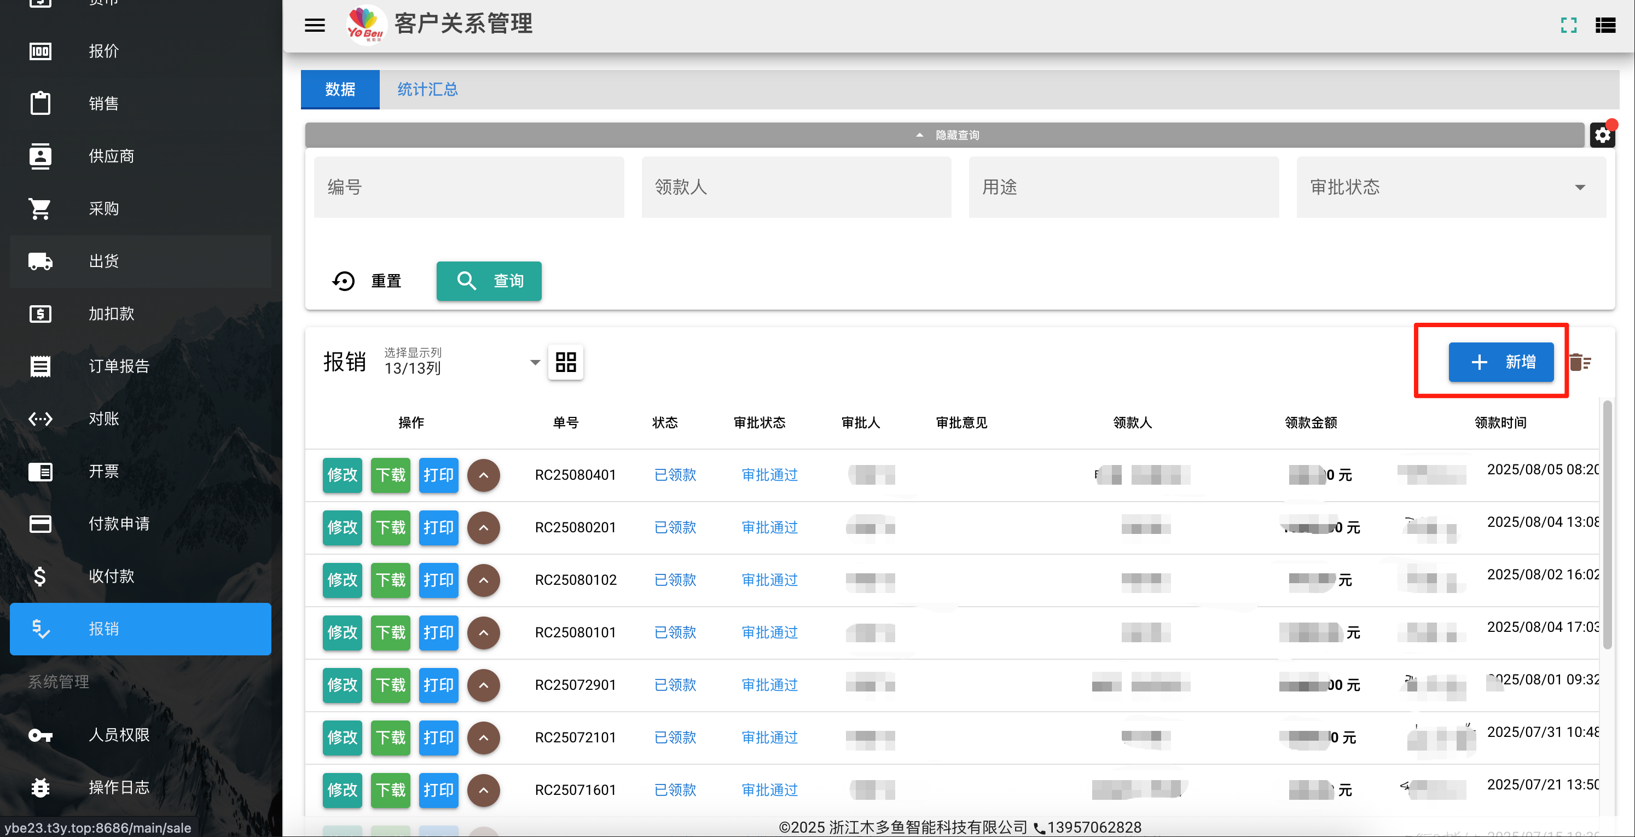Open query settings gear icon
Screen dimensions: 1635x837
click(1602, 135)
